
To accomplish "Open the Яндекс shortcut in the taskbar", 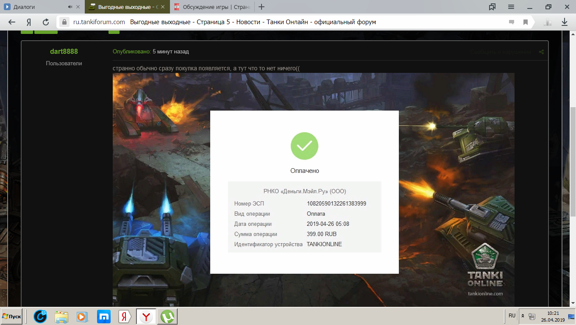I will click(125, 317).
